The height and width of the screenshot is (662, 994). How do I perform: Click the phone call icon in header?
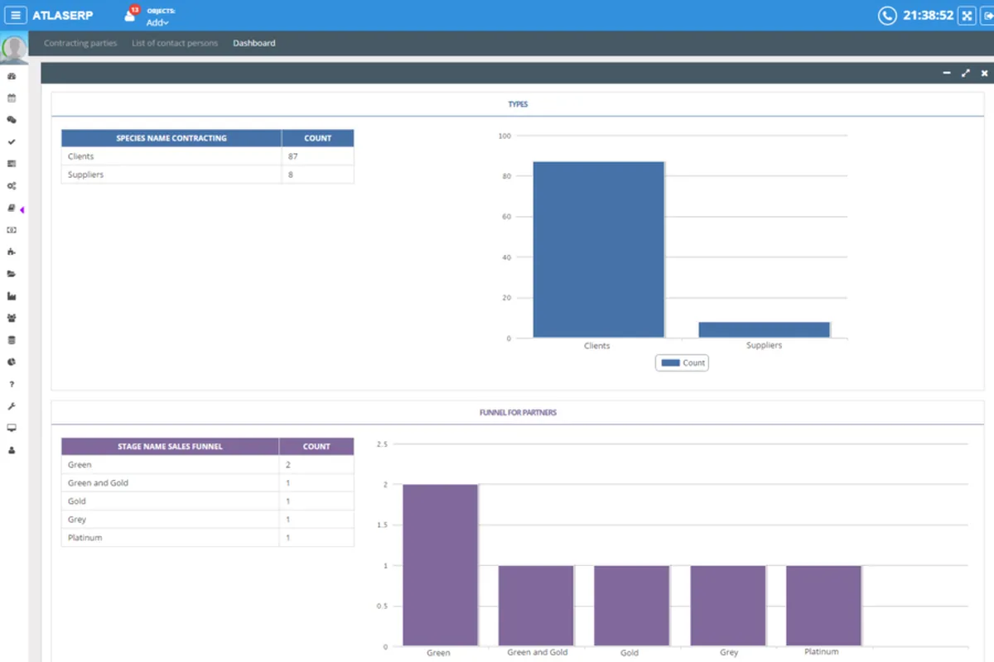coord(887,16)
